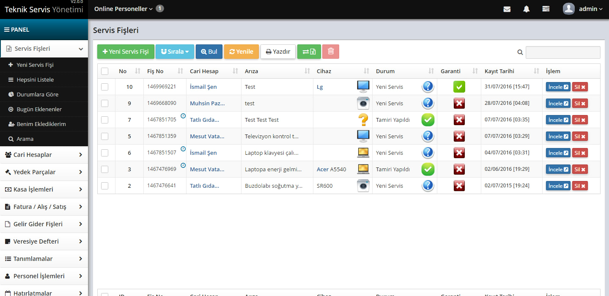Click washing machine icon in row 9
The image size is (609, 296).
(363, 103)
